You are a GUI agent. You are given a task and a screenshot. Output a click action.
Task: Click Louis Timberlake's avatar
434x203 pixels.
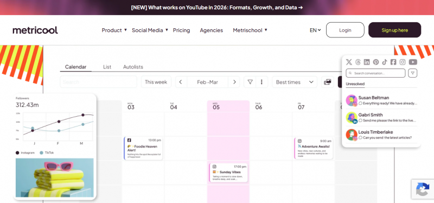352,135
